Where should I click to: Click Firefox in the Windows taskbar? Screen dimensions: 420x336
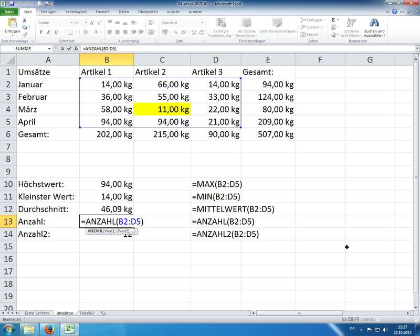[48, 329]
